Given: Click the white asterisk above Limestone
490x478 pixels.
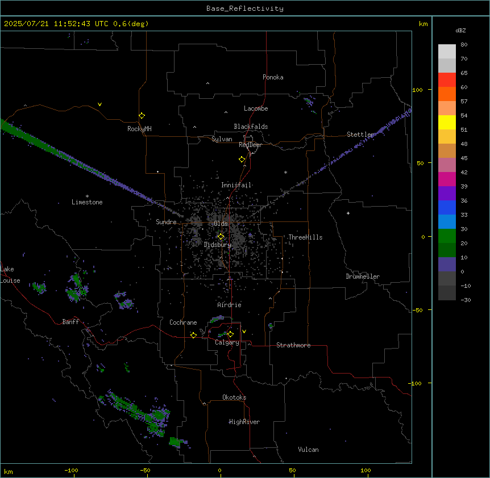Looking at the screenshot, I should point(87,196).
